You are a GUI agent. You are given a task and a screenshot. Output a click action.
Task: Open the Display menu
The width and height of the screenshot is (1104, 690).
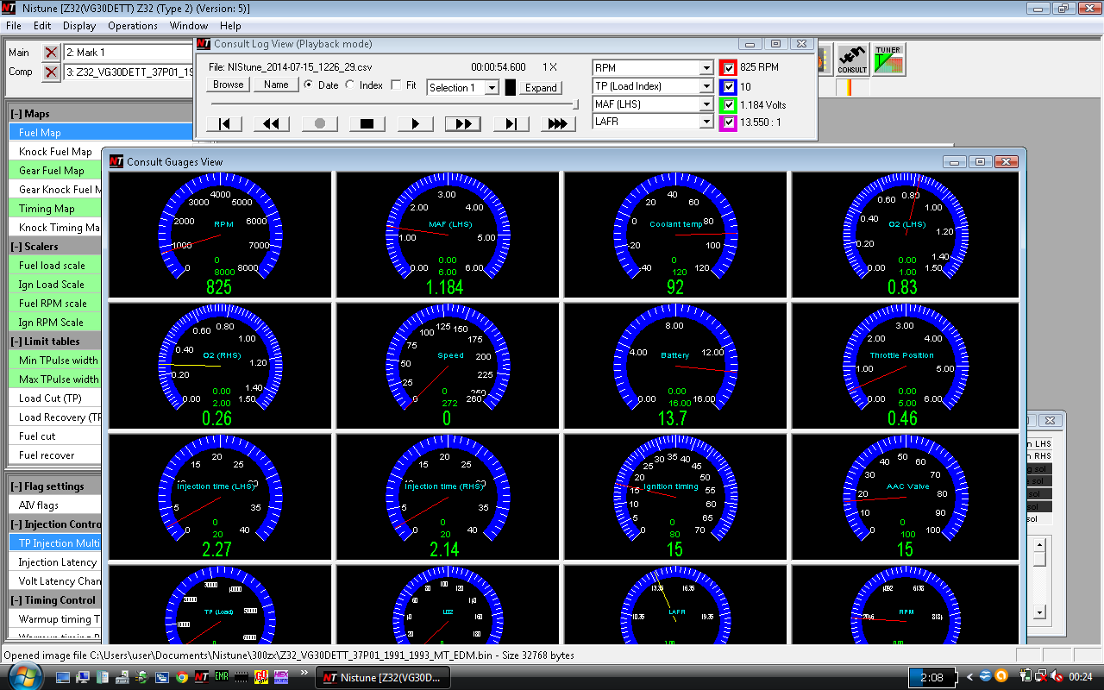tap(79, 26)
